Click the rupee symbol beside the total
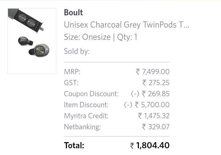The image size is (221, 155). coord(132,146)
